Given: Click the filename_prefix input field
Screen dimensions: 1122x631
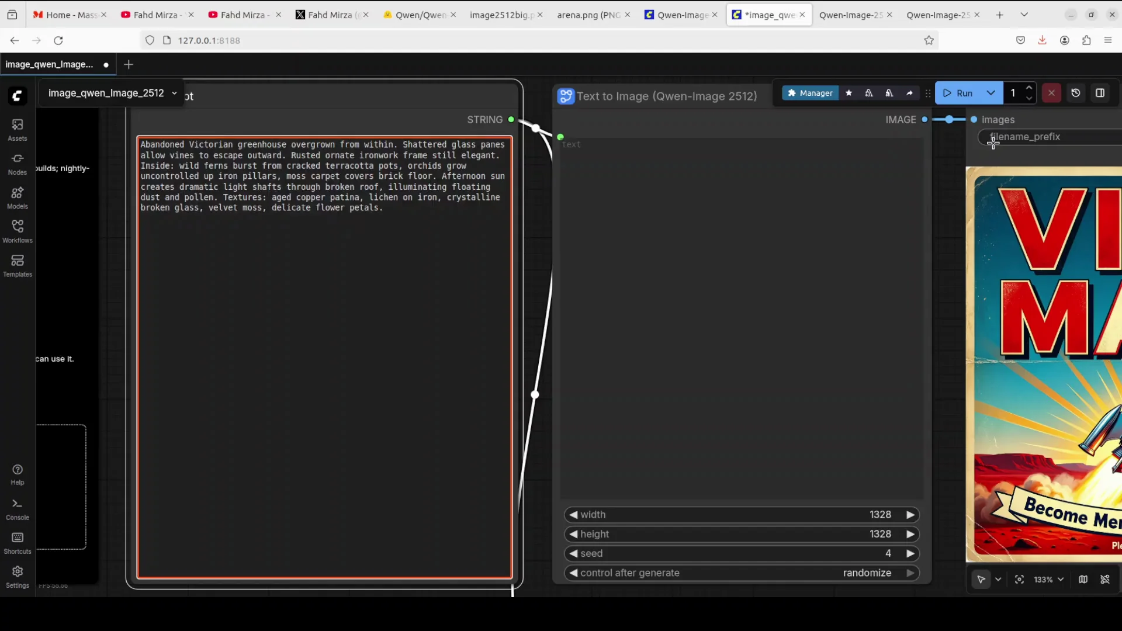Looking at the screenshot, I should 1046,137.
